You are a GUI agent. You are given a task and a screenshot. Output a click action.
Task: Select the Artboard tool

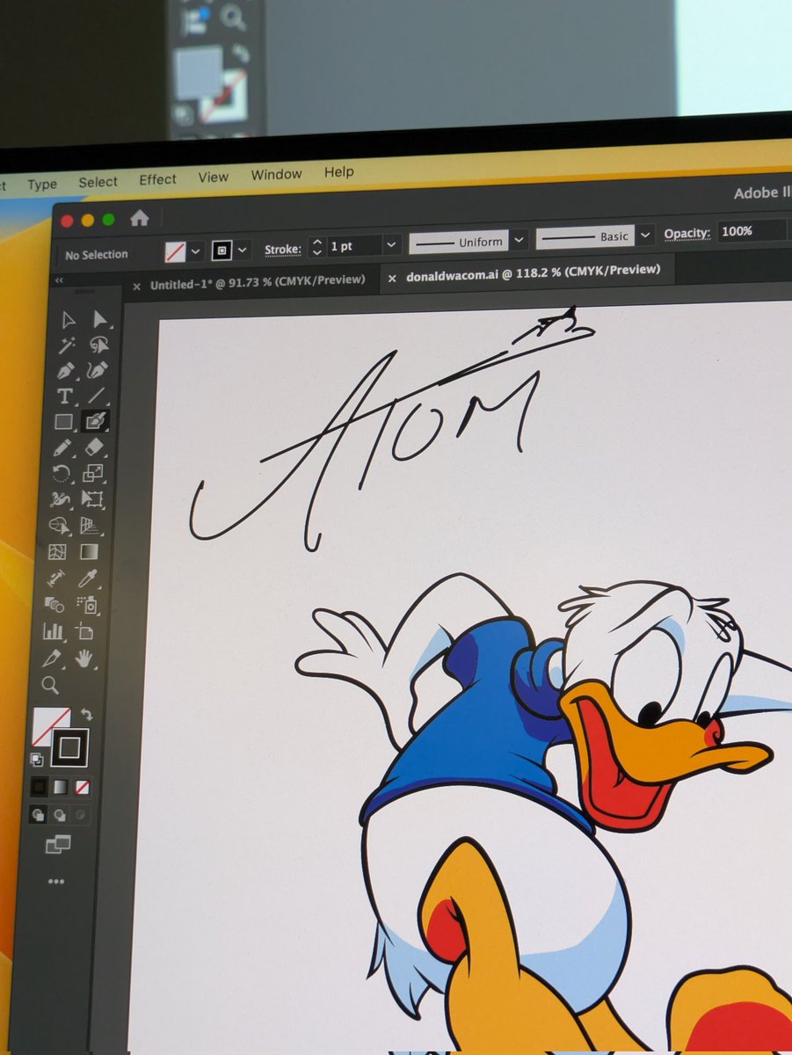(x=85, y=631)
